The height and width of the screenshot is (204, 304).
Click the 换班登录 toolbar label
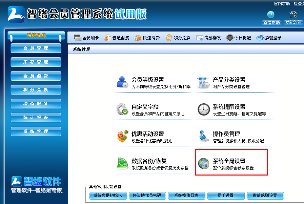point(273,38)
